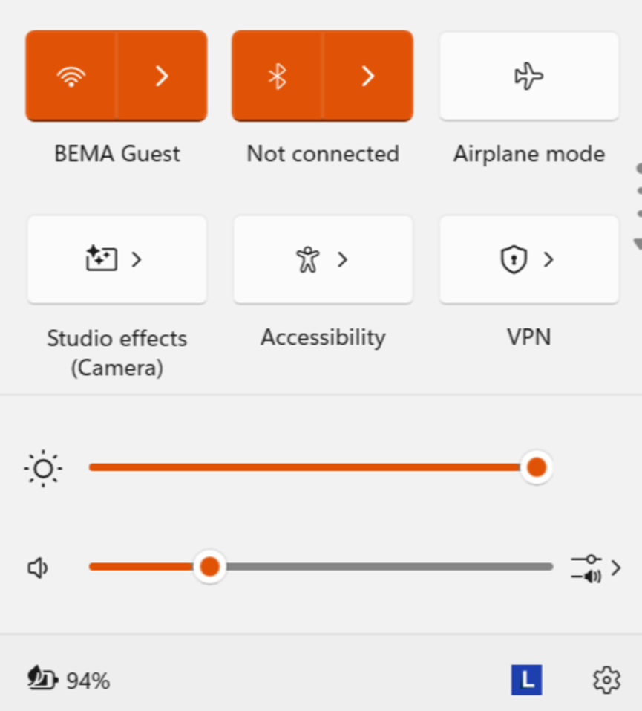Click the BEMA Guest network label

pos(117,154)
